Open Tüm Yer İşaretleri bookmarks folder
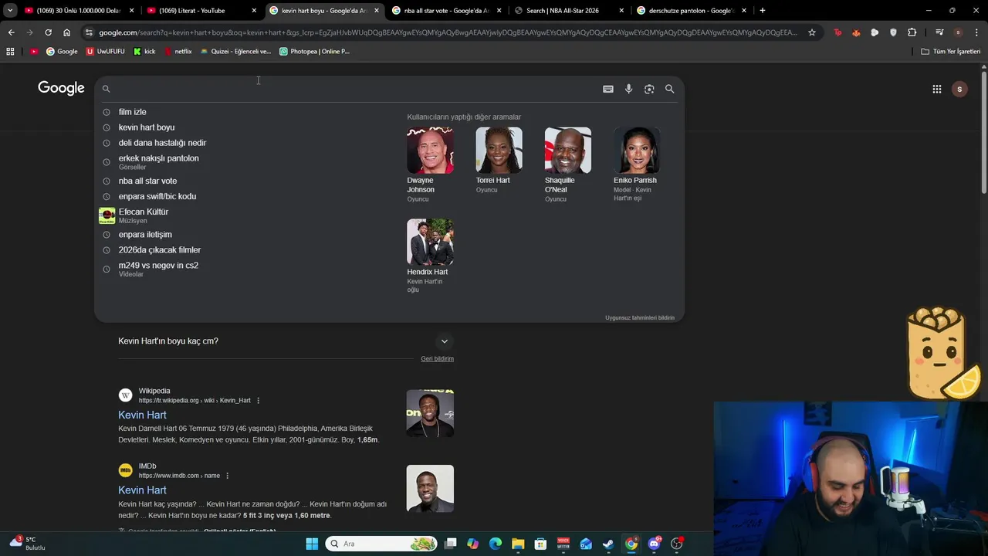 950,51
